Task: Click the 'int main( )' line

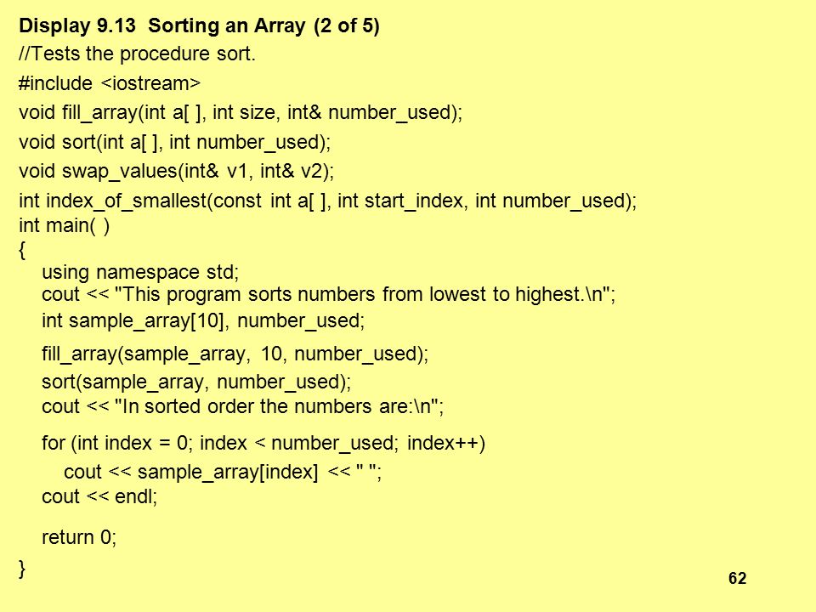Action: (65, 226)
